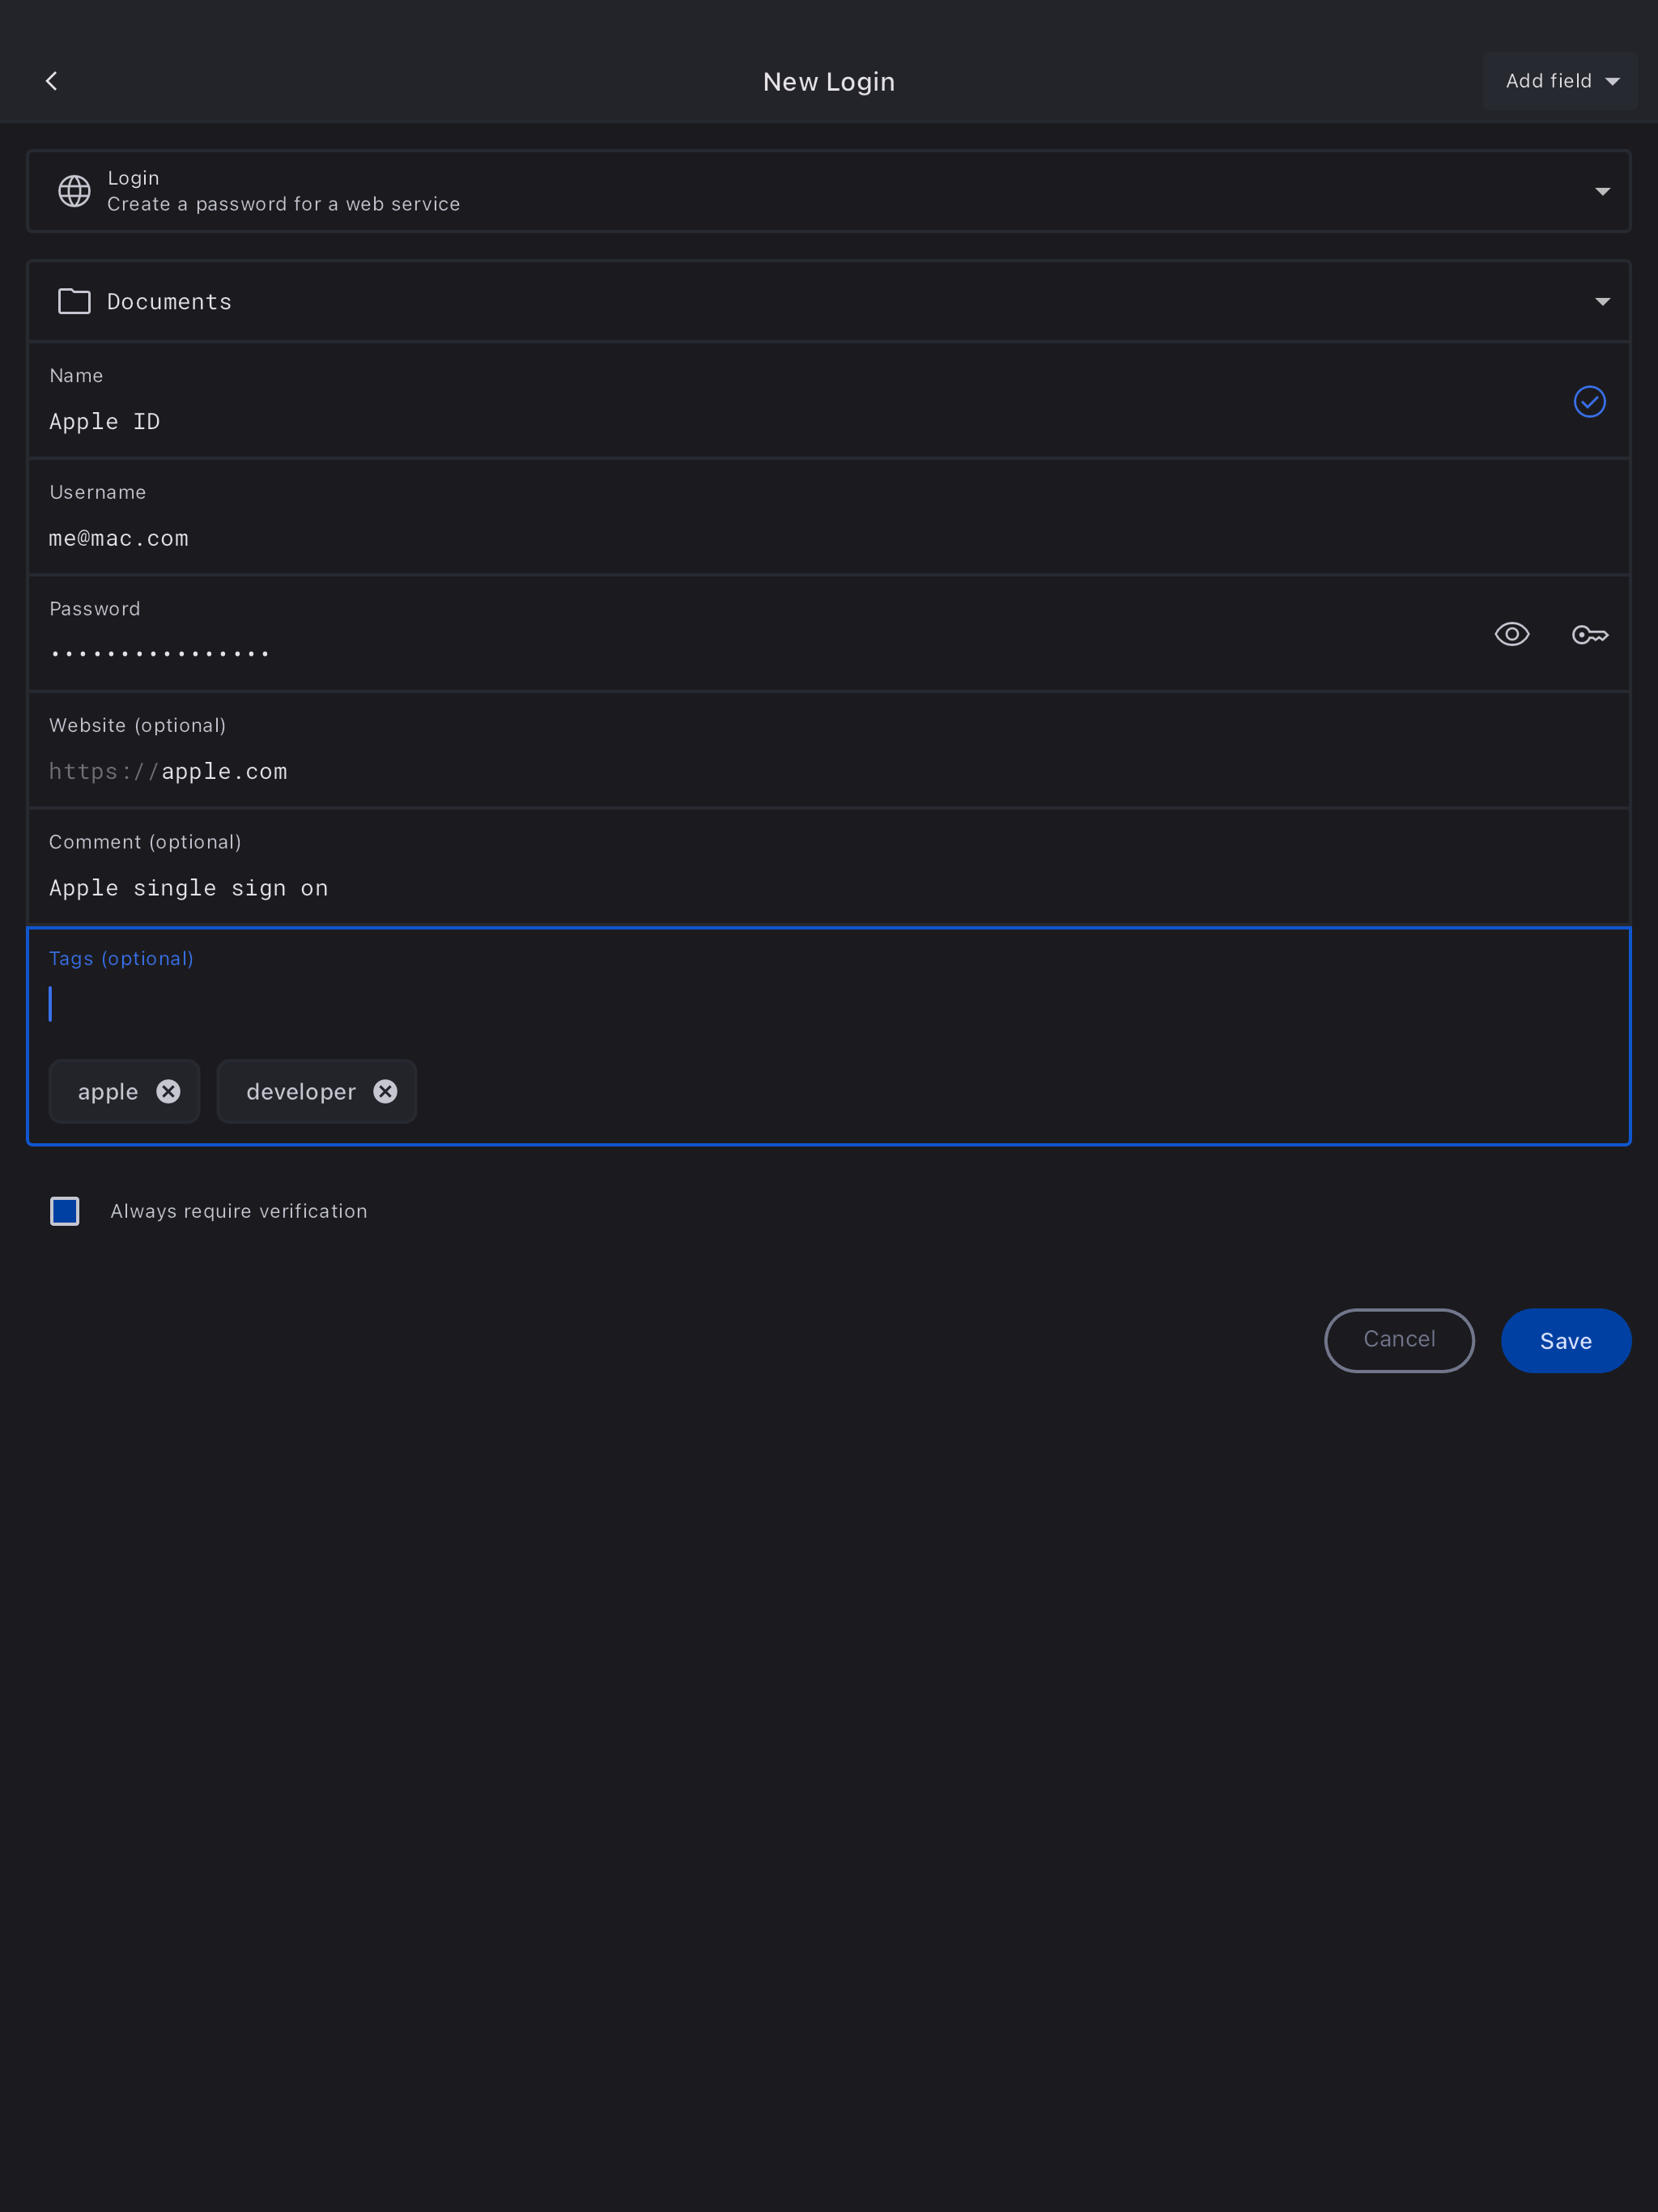The height and width of the screenshot is (2212, 1658).
Task: Click the Tags text input
Action: click(x=700, y=1004)
